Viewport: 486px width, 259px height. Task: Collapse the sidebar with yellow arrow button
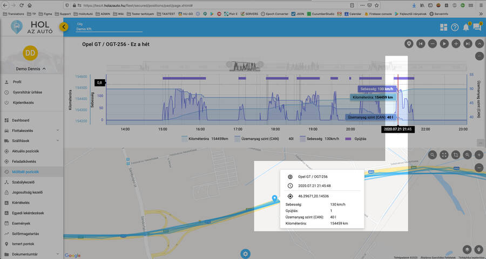pos(64,26)
